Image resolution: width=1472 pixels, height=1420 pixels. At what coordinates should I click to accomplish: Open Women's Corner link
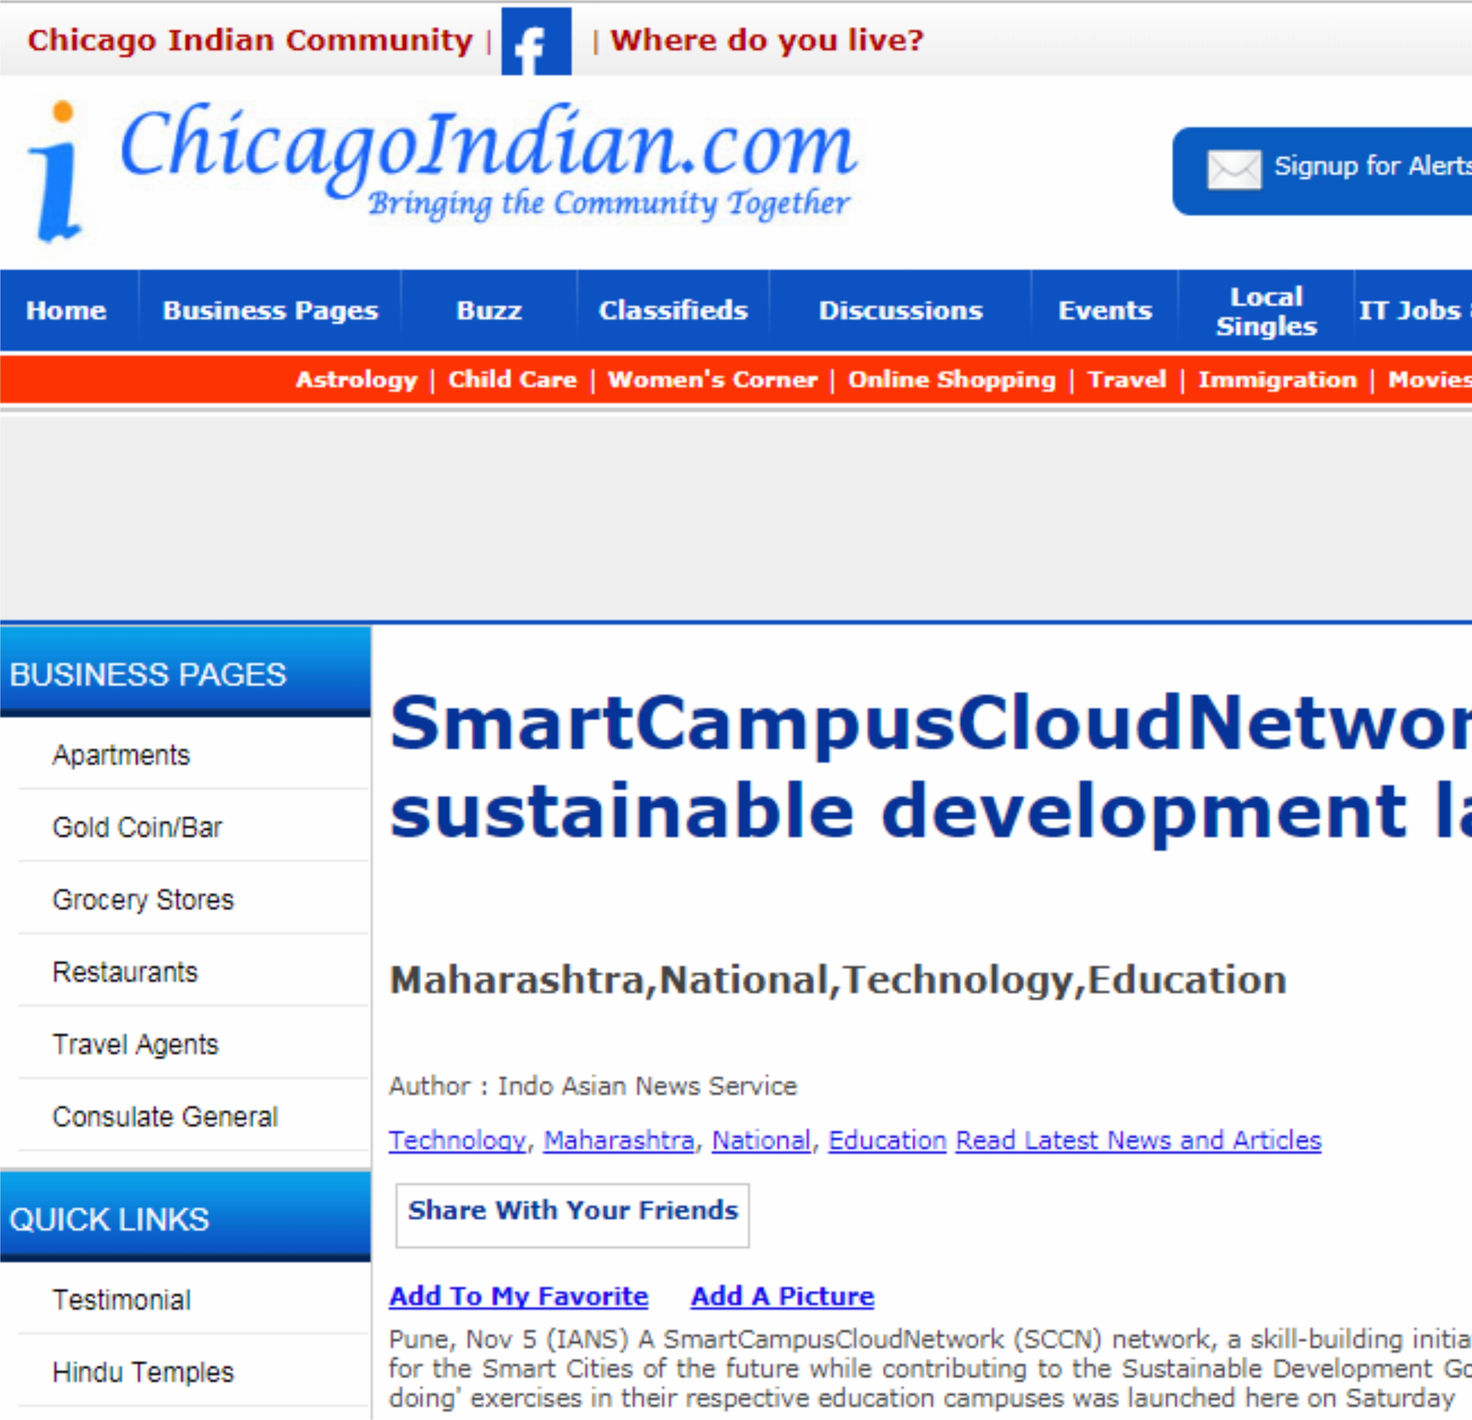pyautogui.click(x=712, y=379)
